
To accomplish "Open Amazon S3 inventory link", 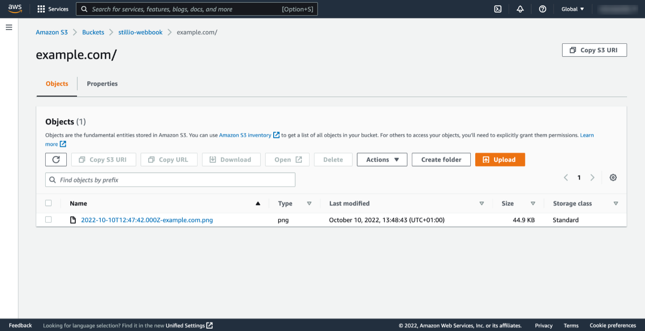I will (x=245, y=135).
